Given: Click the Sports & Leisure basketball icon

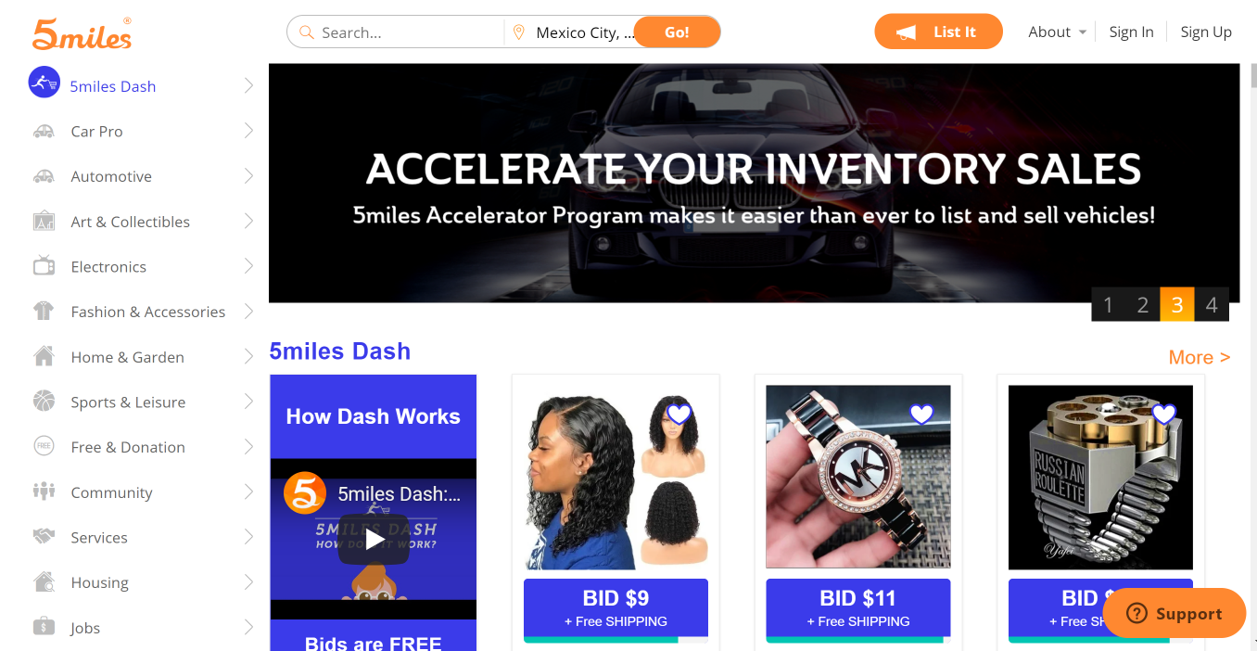Looking at the screenshot, I should [x=44, y=402].
